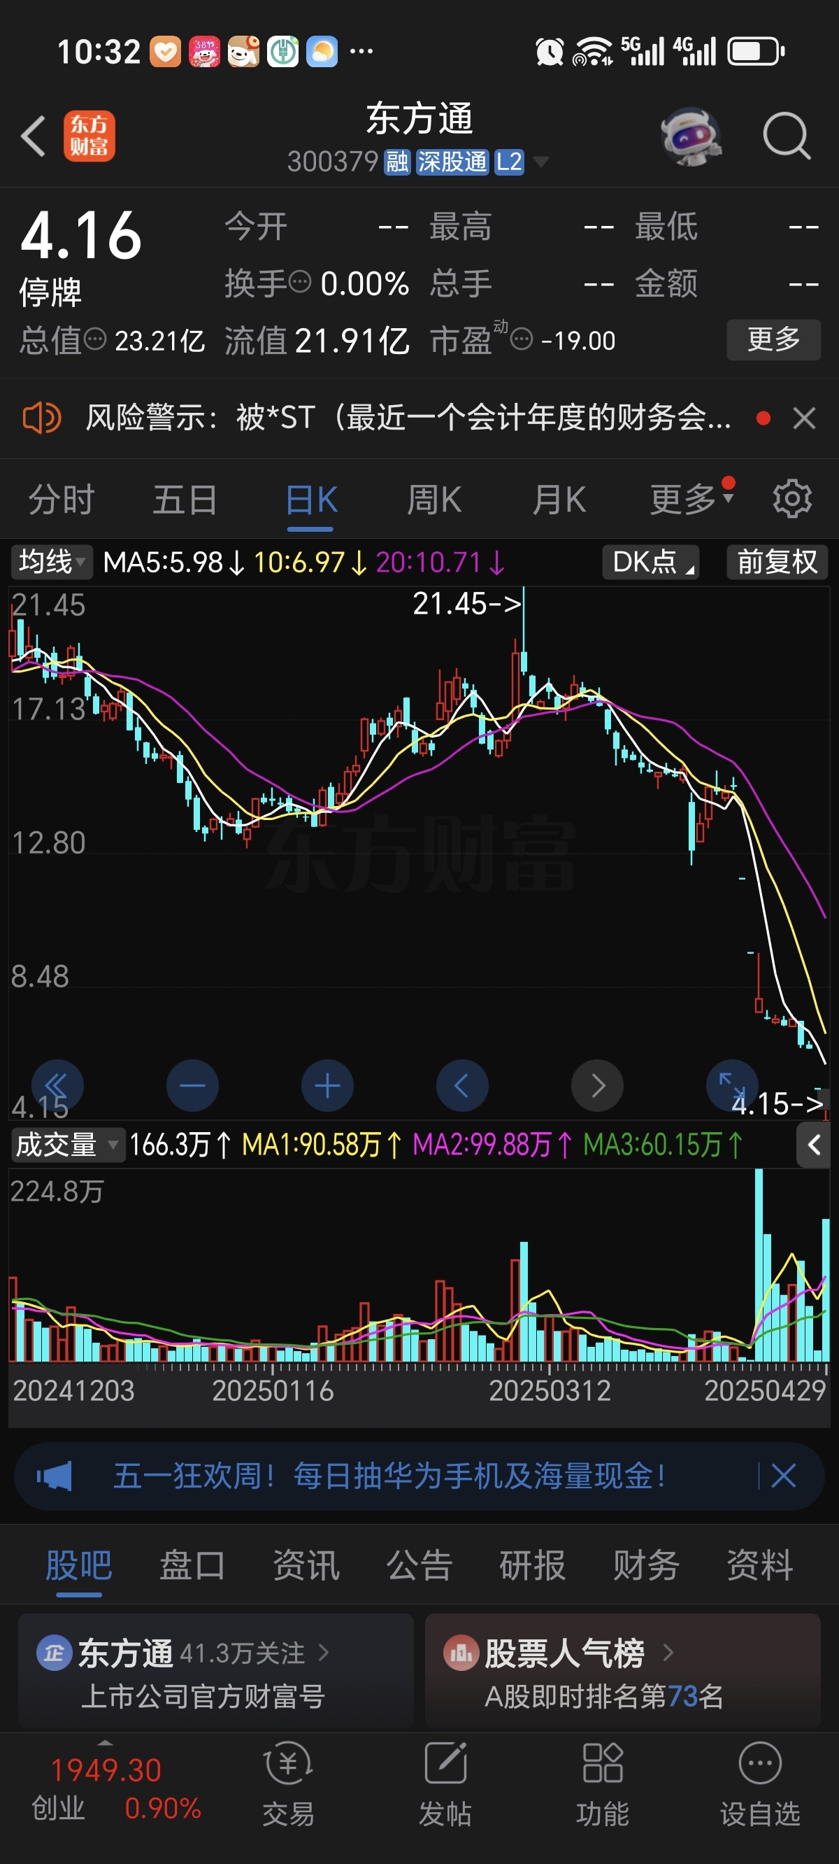
Task: Open the 成交量 sub-indicator dropdown
Action: pyautogui.click(x=67, y=1145)
